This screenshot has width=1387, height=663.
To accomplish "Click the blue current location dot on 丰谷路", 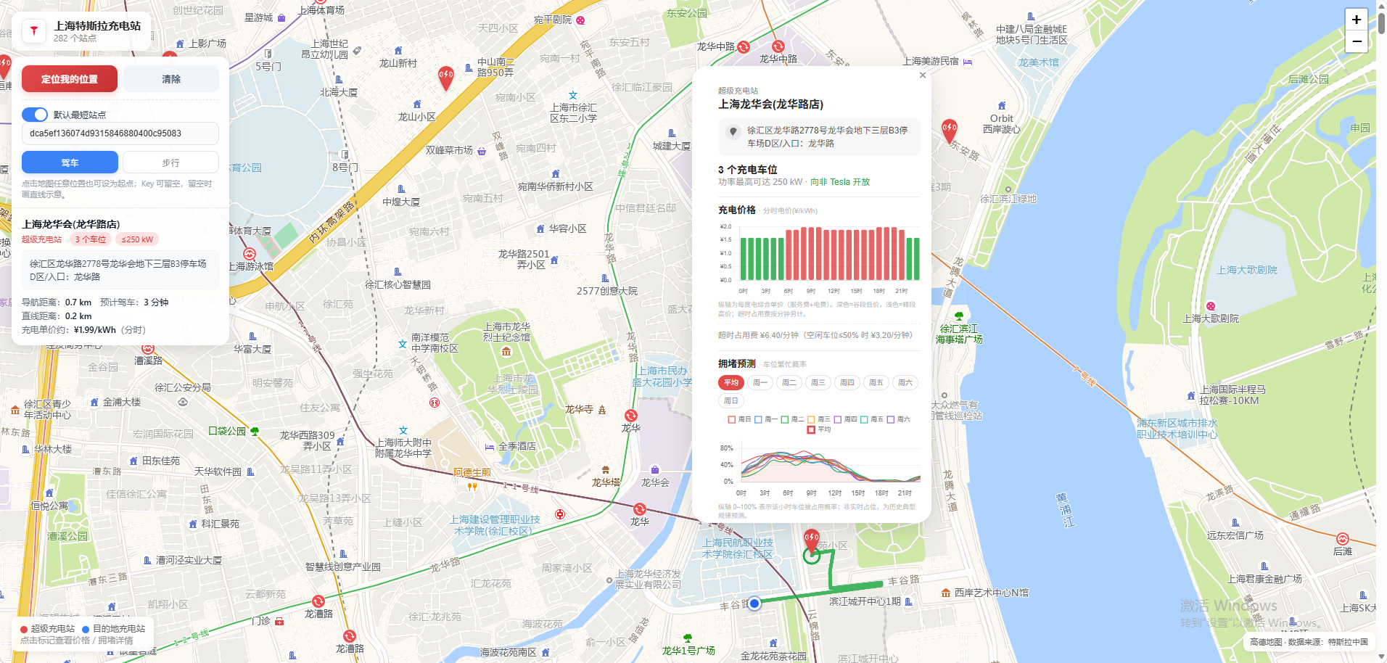I will click(x=754, y=603).
